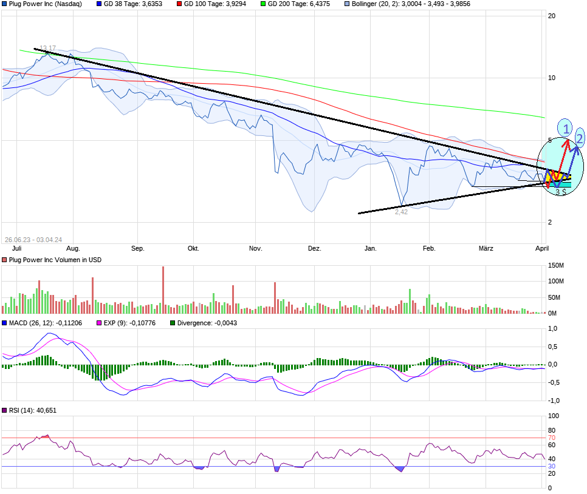Click the purple RSI (14) legend swatch
This screenshot has width=587, height=494.
(4, 411)
